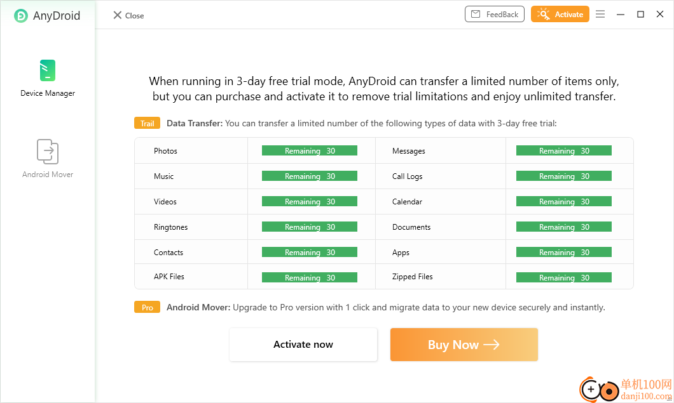This screenshot has width=674, height=403.
Task: Click the orange Trail badge
Action: click(x=147, y=123)
